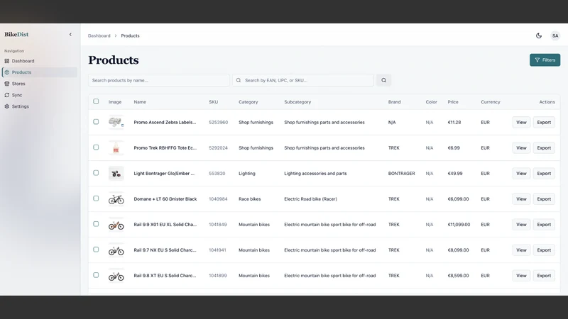
Task: View the Light Bontrager Glo/Ember product
Action: tap(521, 174)
